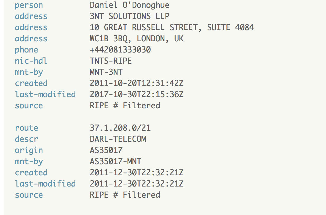Click the "person" attribute label
Image resolution: width=326 pixels, height=215 pixels.
[x=29, y=5]
